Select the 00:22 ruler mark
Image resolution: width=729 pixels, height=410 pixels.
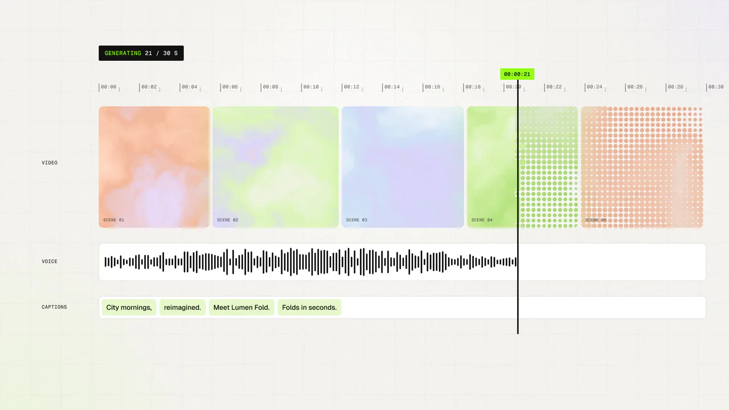554,87
